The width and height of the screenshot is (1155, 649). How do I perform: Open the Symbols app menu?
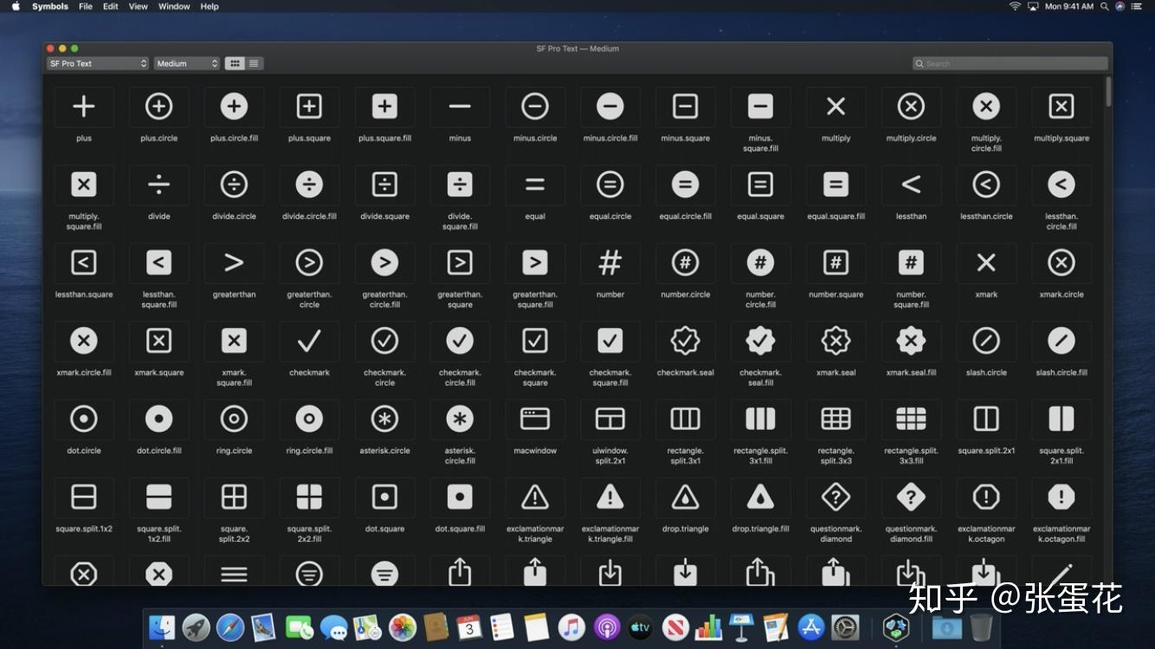[x=50, y=6]
